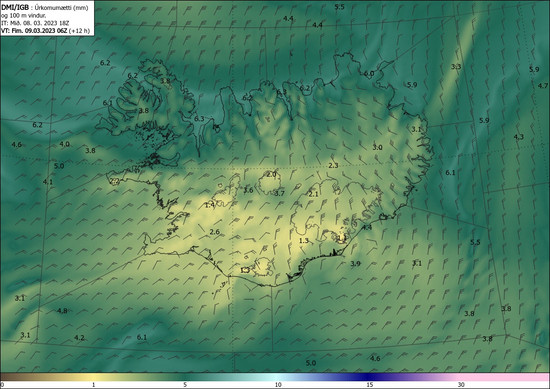Click the 3.3 value in the northeast
The image size is (550, 389).
click(456, 66)
